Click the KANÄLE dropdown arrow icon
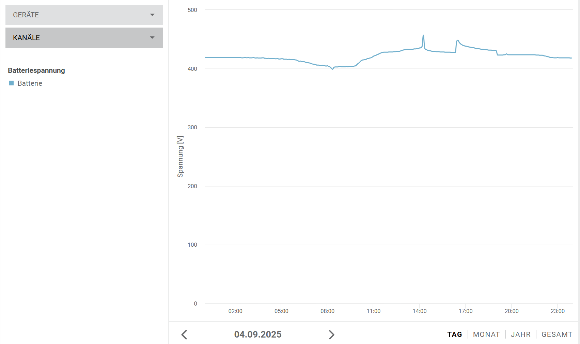 [152, 38]
